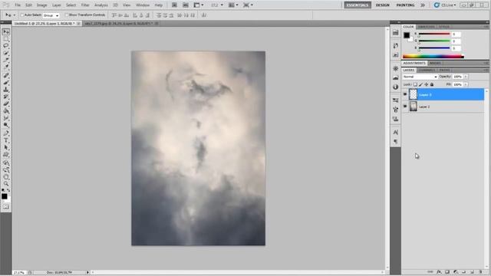Select the Clone Stamp tool
Viewport: 491px width, 276px height.
click(6, 90)
